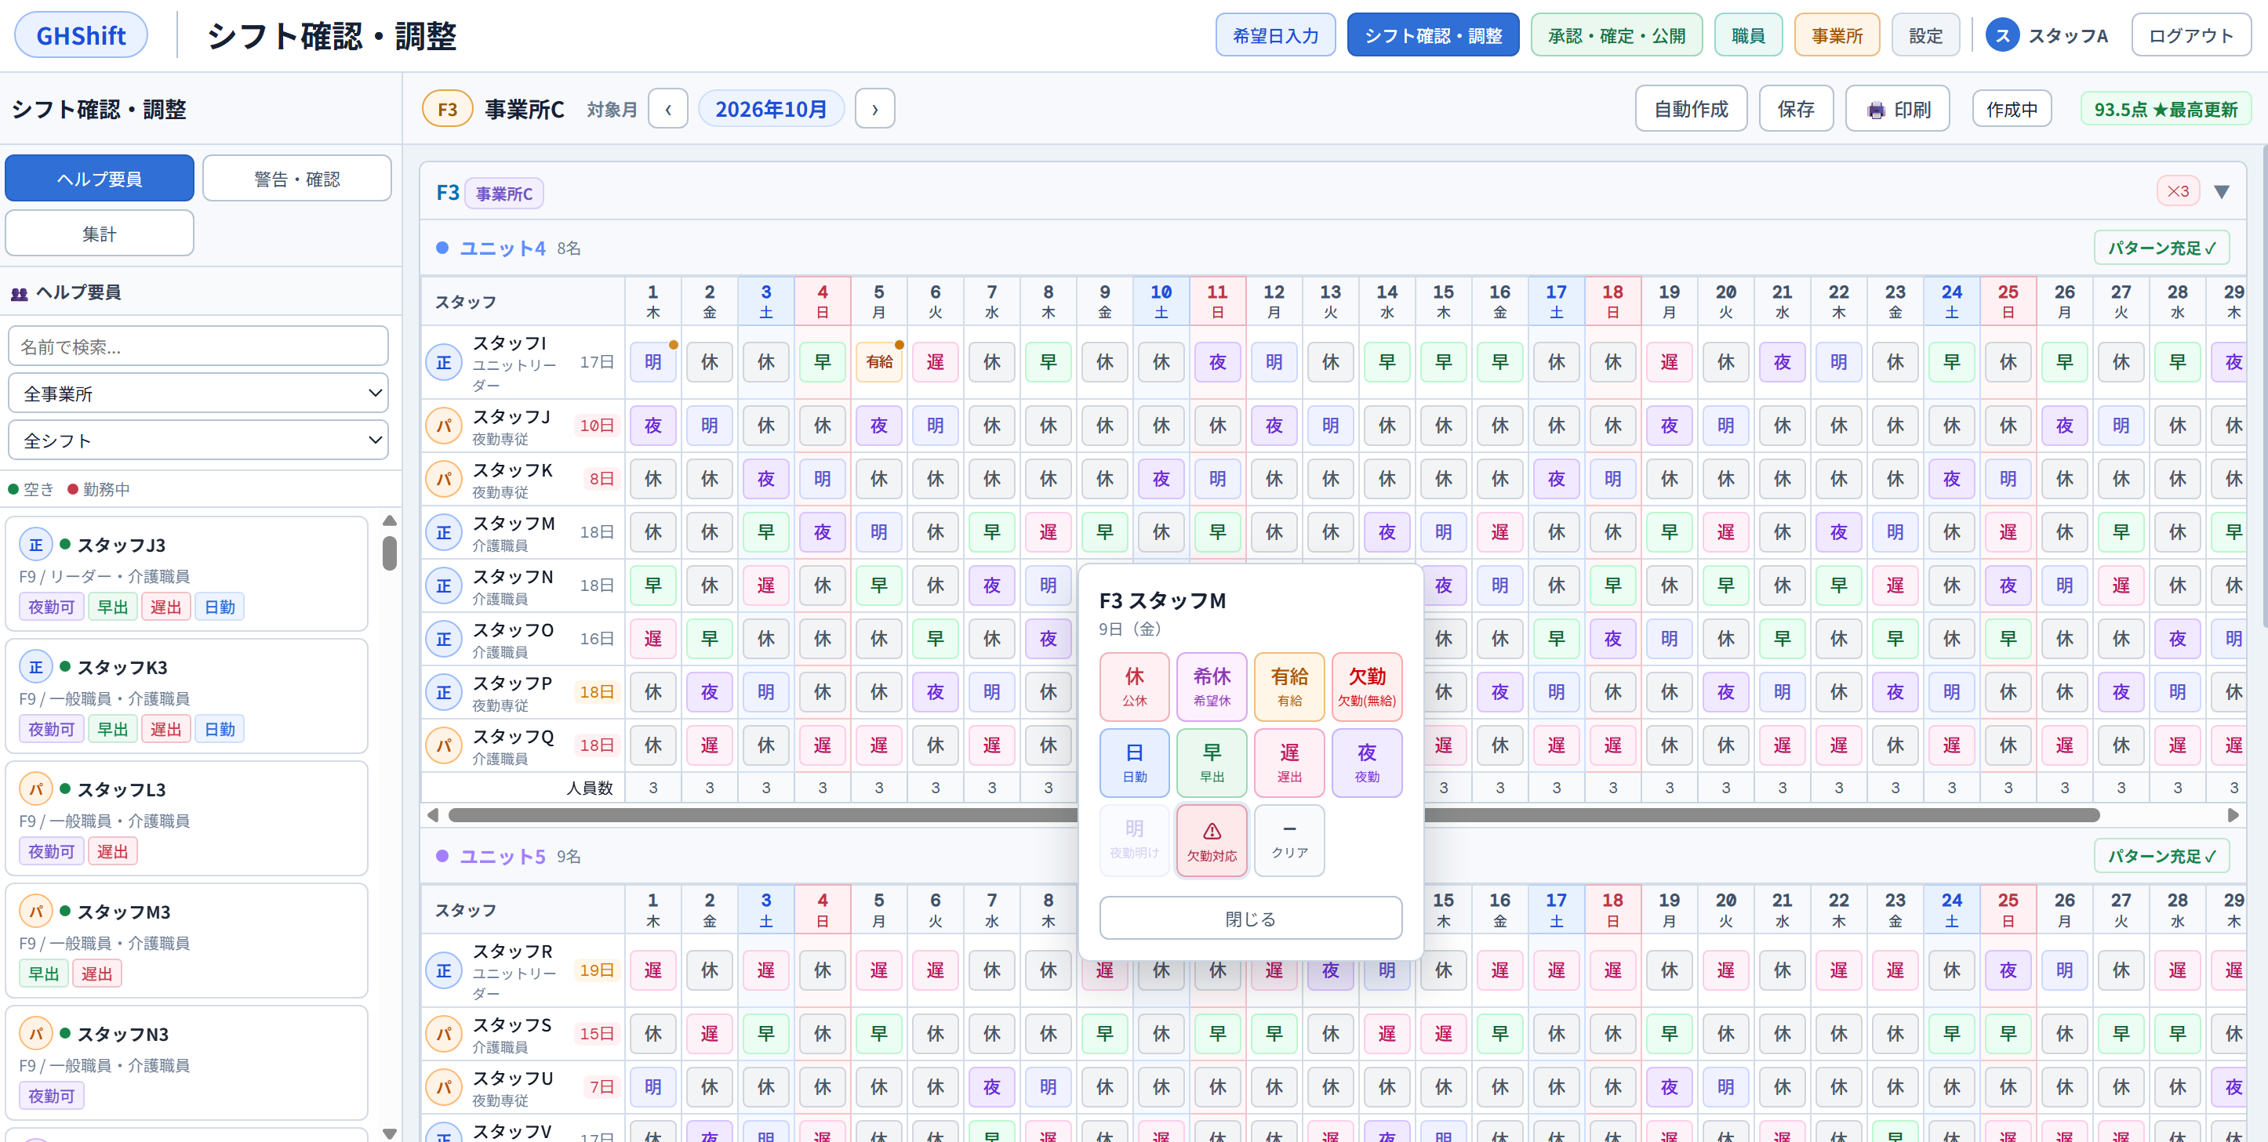The image size is (2268, 1142).
Task: Click the パ badge on スタッフM3 card
Action: (36, 912)
